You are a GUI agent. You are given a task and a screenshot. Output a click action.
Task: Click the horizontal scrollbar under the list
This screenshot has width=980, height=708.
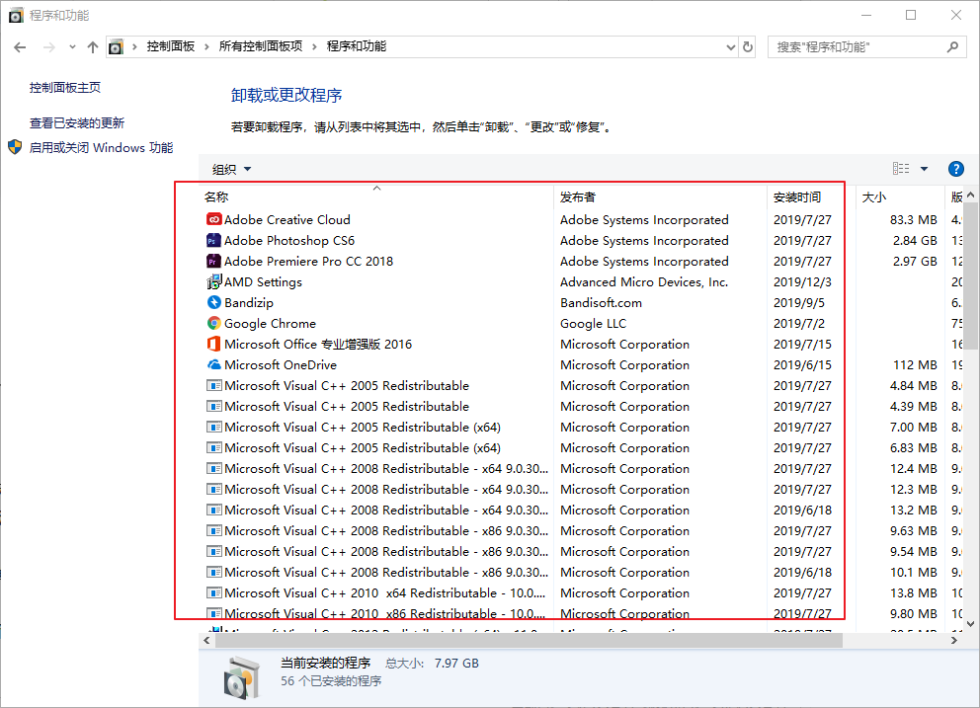pyautogui.click(x=524, y=641)
